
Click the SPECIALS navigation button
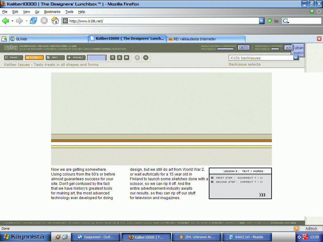(76, 57)
